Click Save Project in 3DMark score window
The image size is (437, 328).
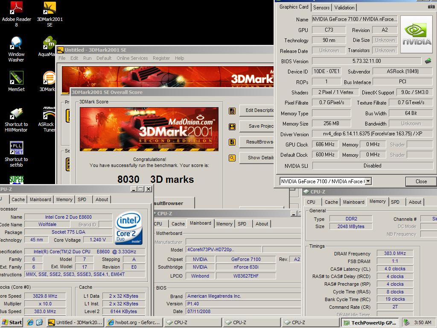pos(256,126)
